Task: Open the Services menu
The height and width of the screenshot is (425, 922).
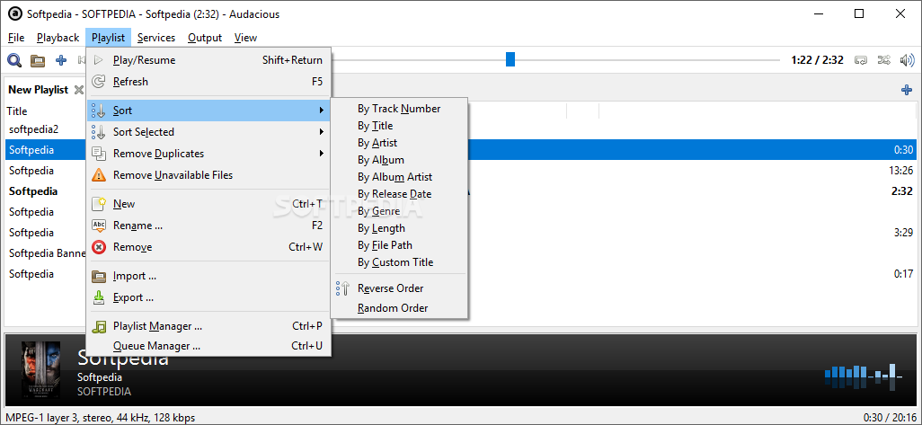Action: click(156, 38)
